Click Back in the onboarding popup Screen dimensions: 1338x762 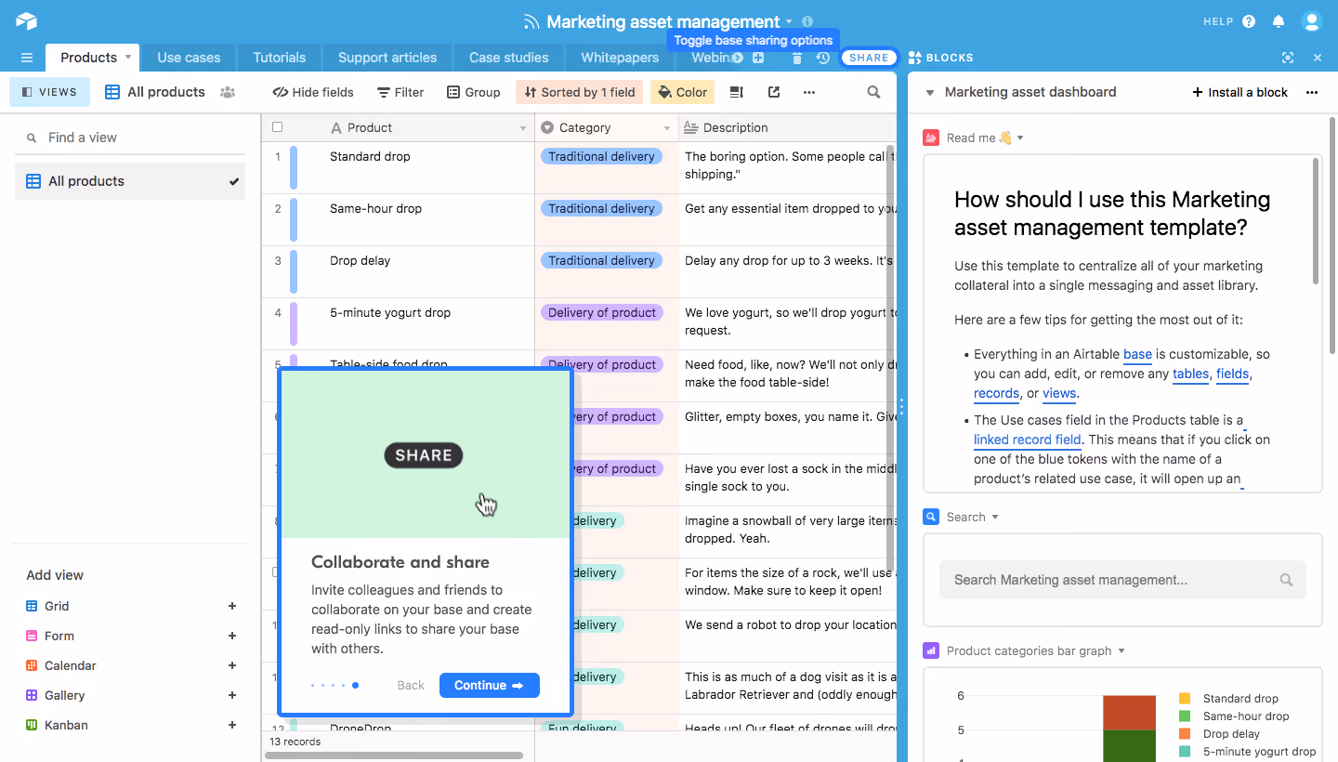(x=411, y=685)
